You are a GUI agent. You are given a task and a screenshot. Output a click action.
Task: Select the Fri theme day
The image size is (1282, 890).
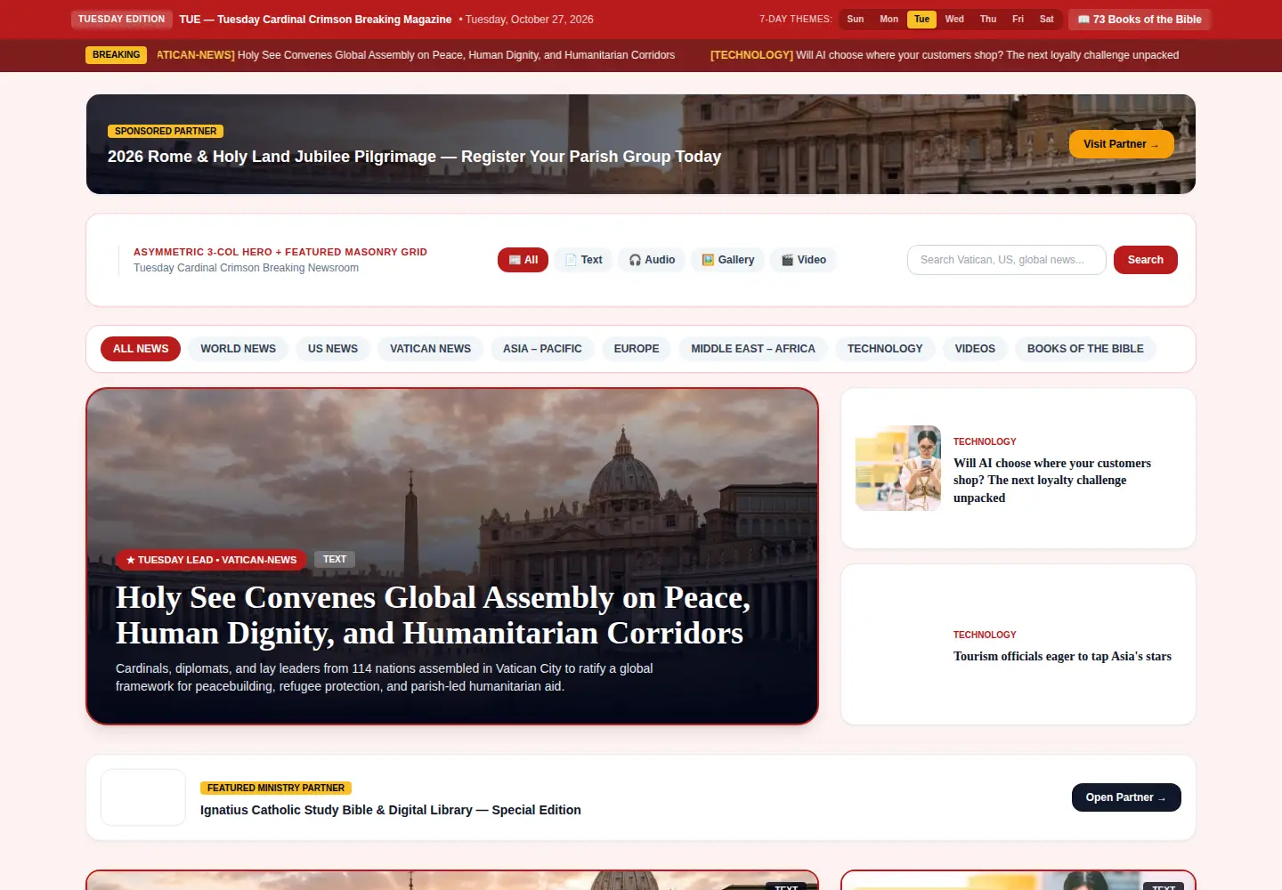(x=1018, y=20)
